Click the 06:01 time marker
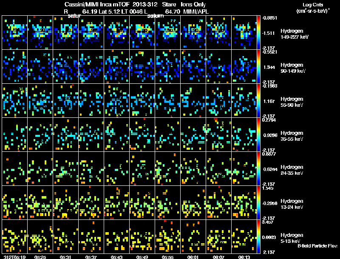The width and height of the screenshot is (340, 259). (193, 257)
